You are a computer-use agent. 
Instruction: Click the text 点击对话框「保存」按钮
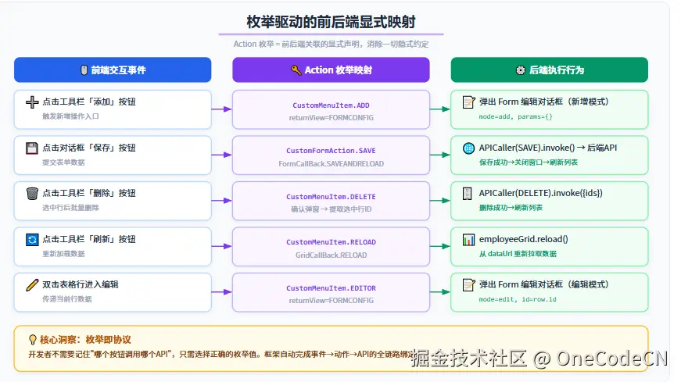tap(89, 148)
